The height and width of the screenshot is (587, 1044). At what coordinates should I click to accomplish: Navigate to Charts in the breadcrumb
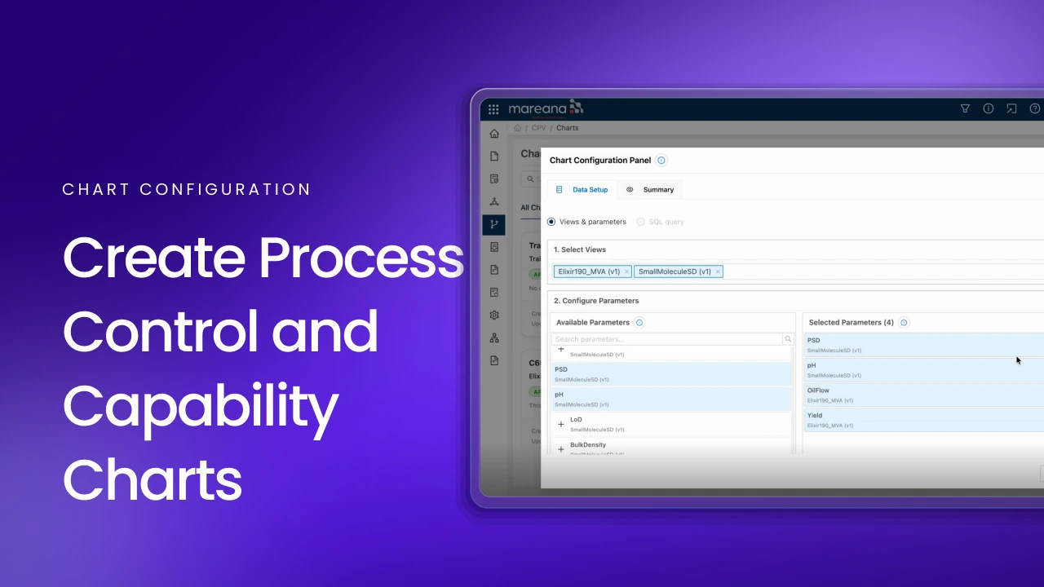click(568, 128)
